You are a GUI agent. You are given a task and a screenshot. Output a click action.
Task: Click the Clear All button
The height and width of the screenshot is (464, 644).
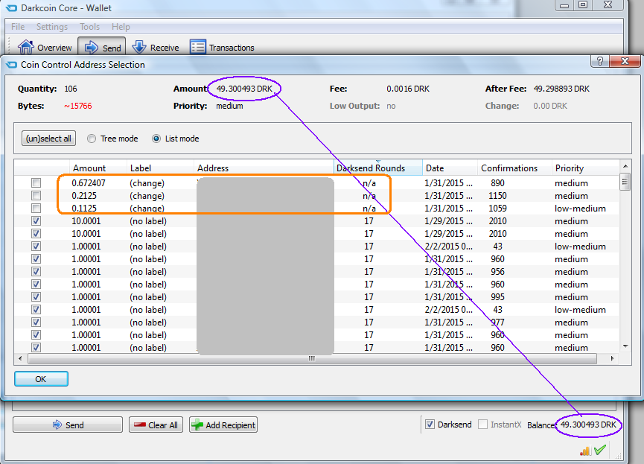pyautogui.click(x=156, y=425)
